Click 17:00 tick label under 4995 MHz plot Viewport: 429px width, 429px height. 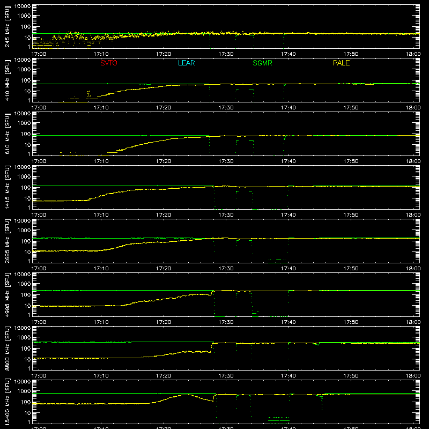[x=39, y=322]
